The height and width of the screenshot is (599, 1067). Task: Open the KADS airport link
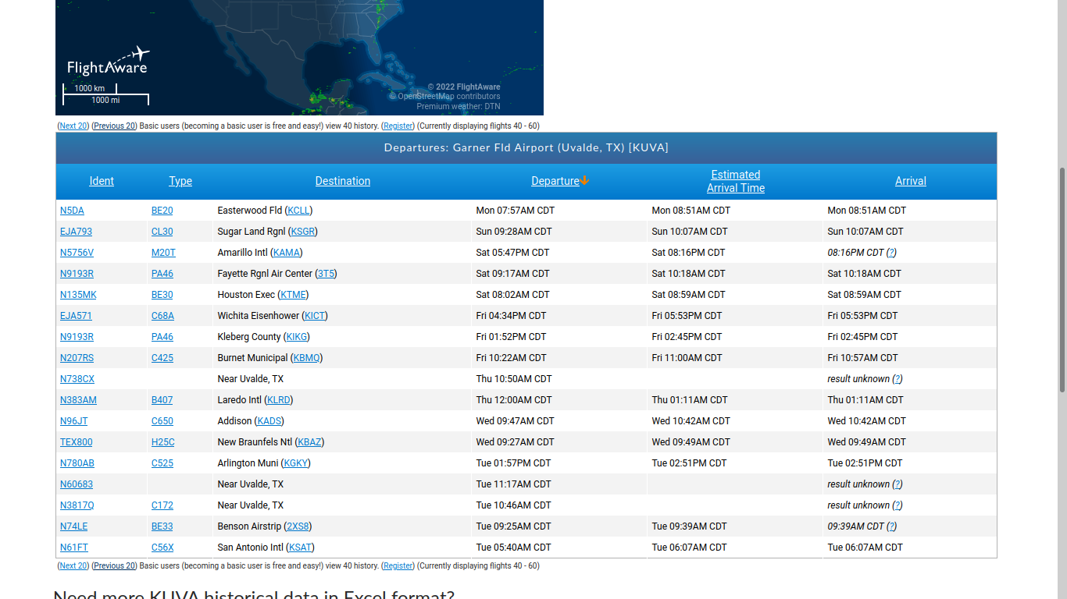coord(269,421)
